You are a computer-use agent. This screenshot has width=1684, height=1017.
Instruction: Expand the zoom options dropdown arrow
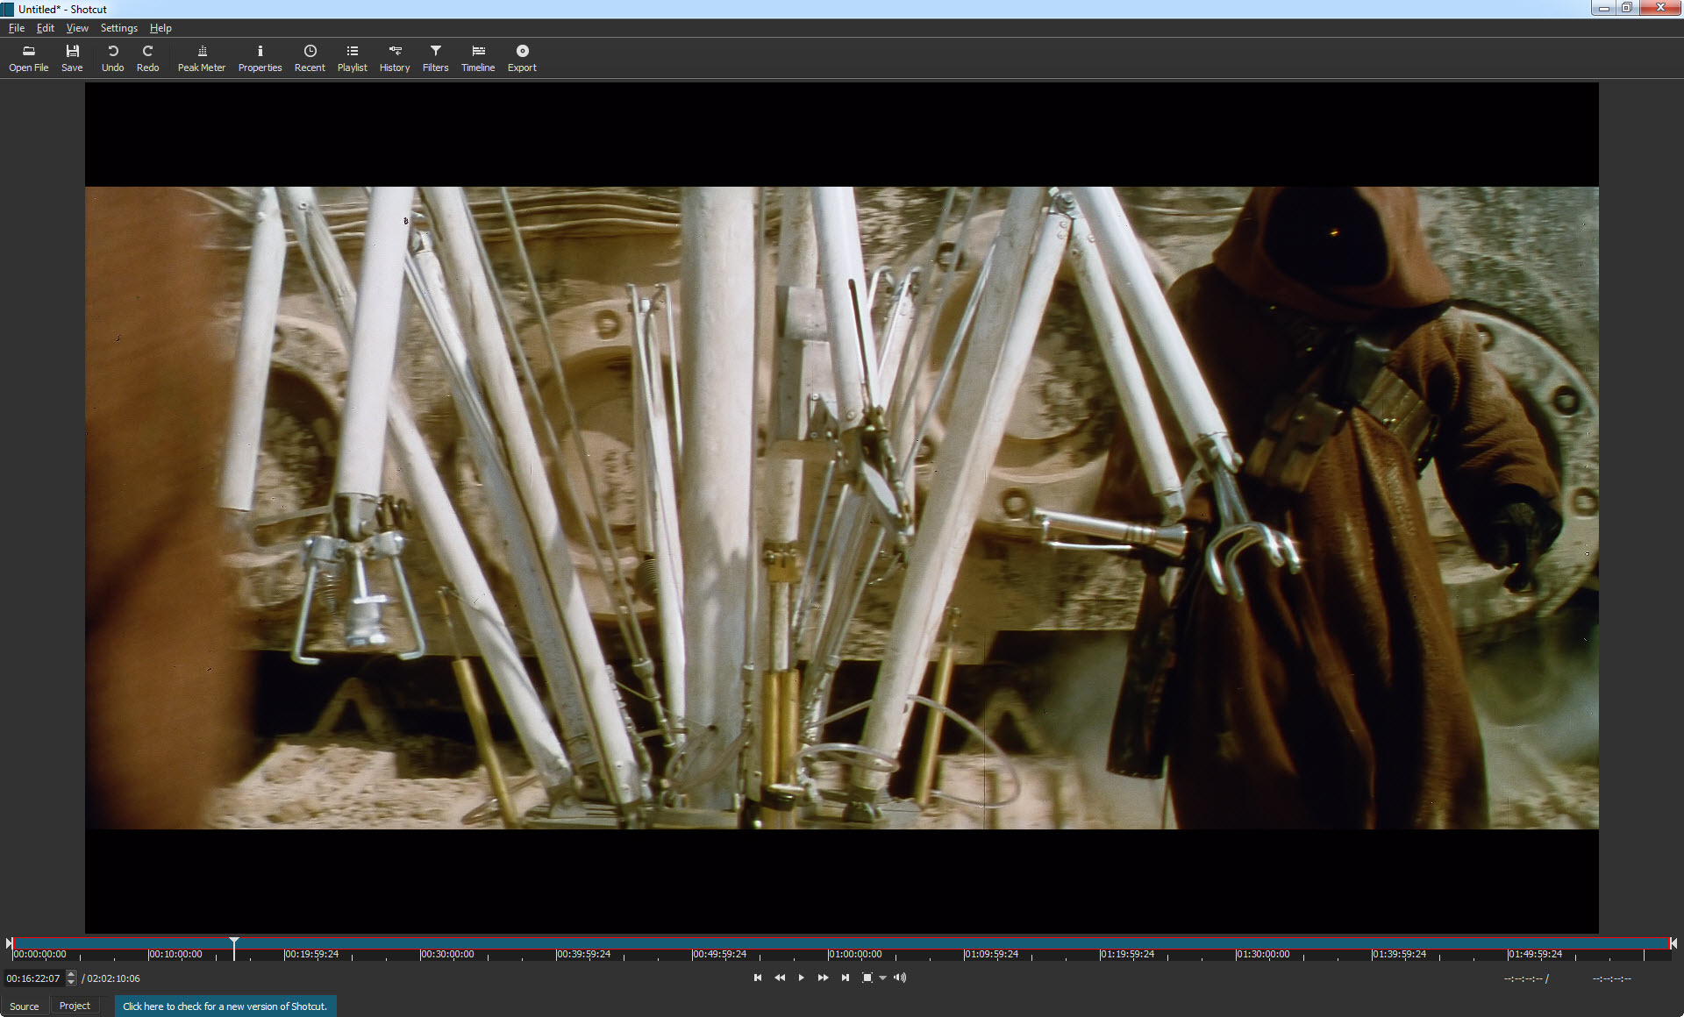[882, 978]
